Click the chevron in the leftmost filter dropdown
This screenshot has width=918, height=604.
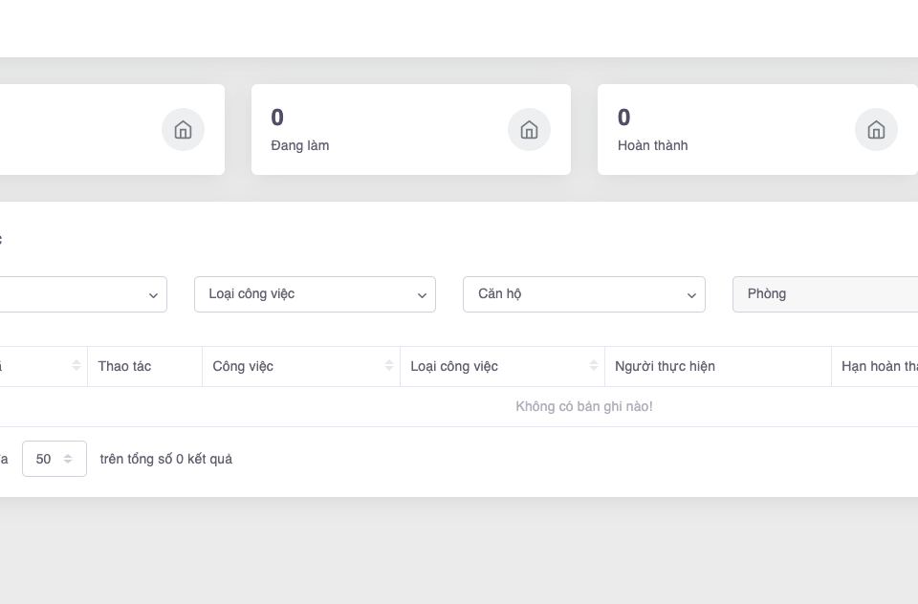click(153, 295)
